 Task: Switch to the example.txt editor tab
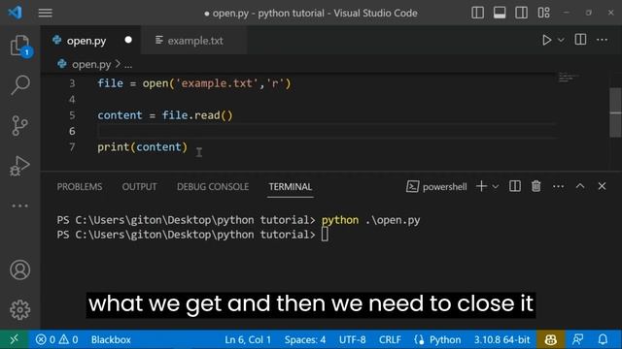[194, 41]
